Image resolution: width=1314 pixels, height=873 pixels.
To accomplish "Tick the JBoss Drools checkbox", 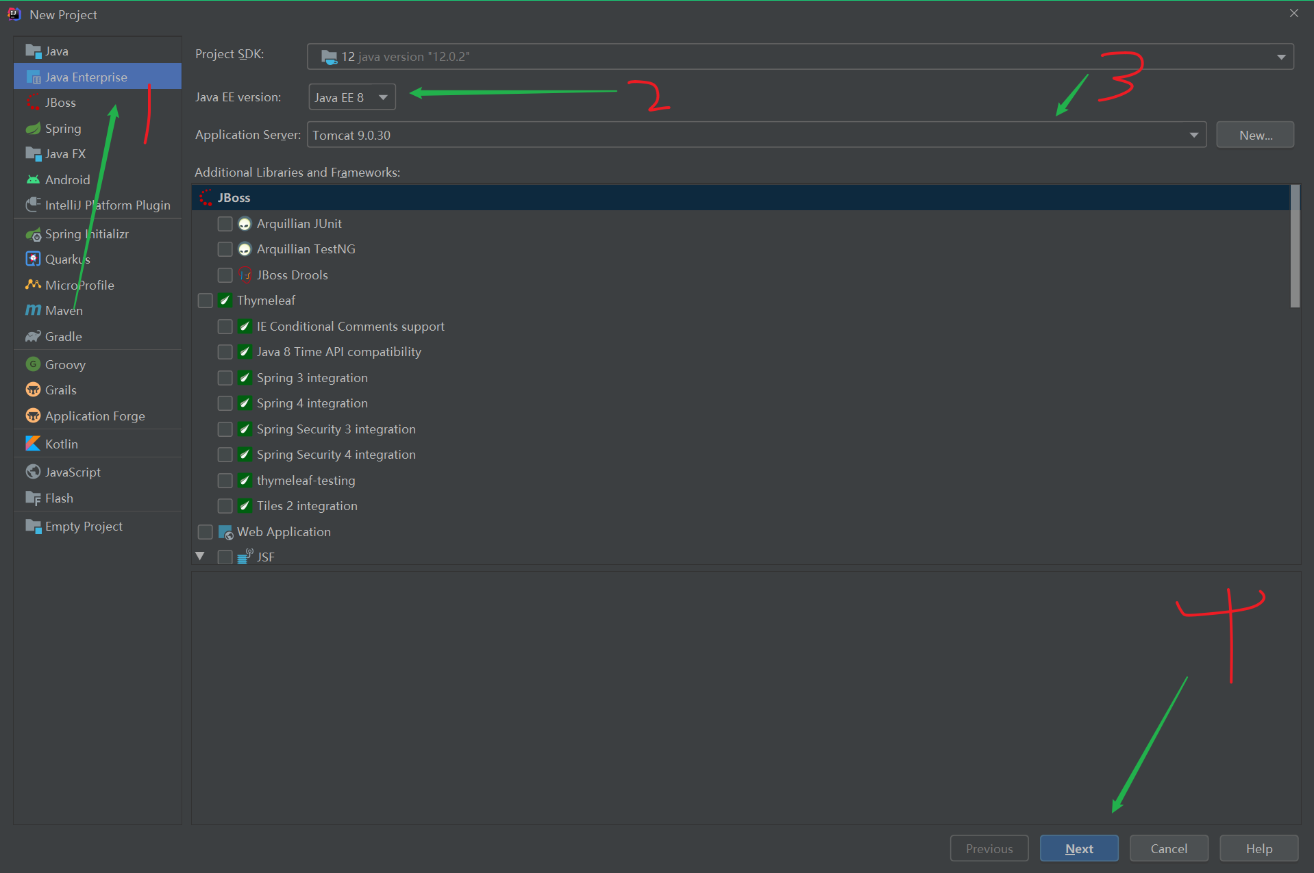I will tap(225, 275).
